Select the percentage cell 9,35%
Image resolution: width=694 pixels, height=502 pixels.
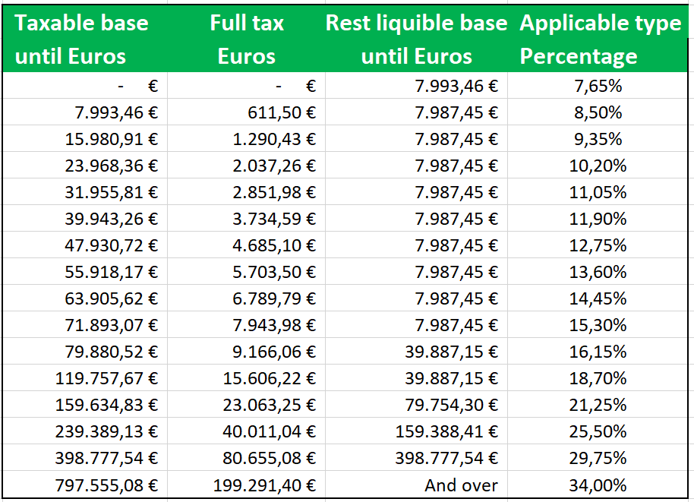(598, 139)
